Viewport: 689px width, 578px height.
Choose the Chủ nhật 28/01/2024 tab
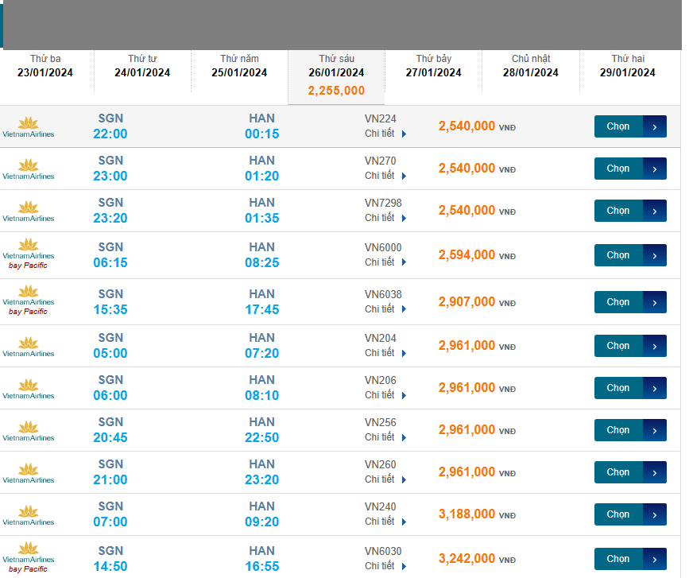pyautogui.click(x=531, y=66)
